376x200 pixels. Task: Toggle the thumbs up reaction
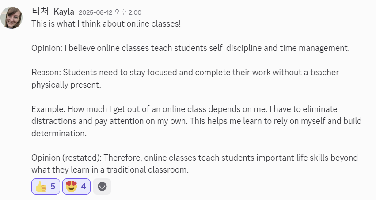46,187
